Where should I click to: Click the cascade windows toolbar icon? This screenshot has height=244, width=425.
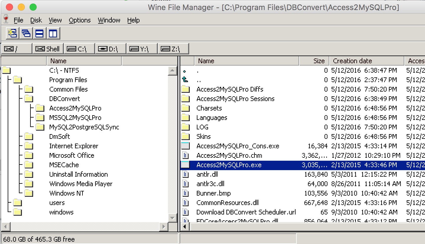[x=26, y=33]
